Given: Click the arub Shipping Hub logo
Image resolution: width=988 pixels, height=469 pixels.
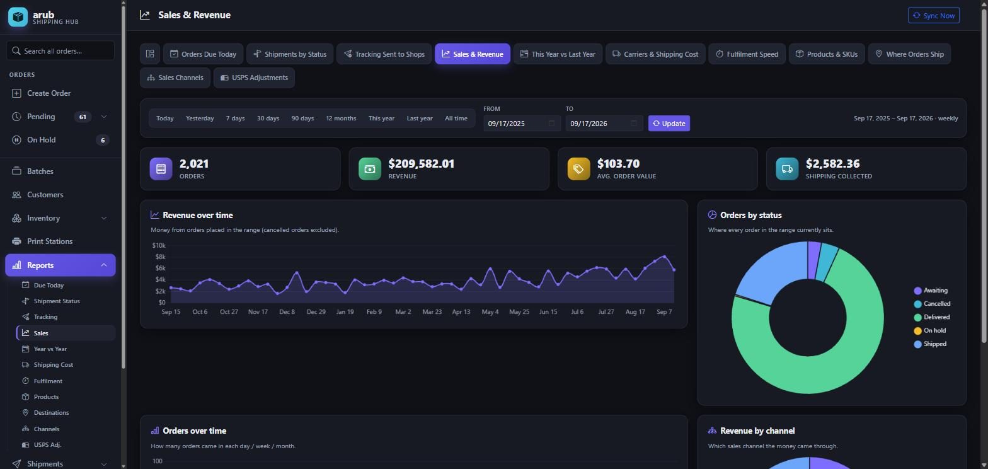Looking at the screenshot, I should click(18, 17).
